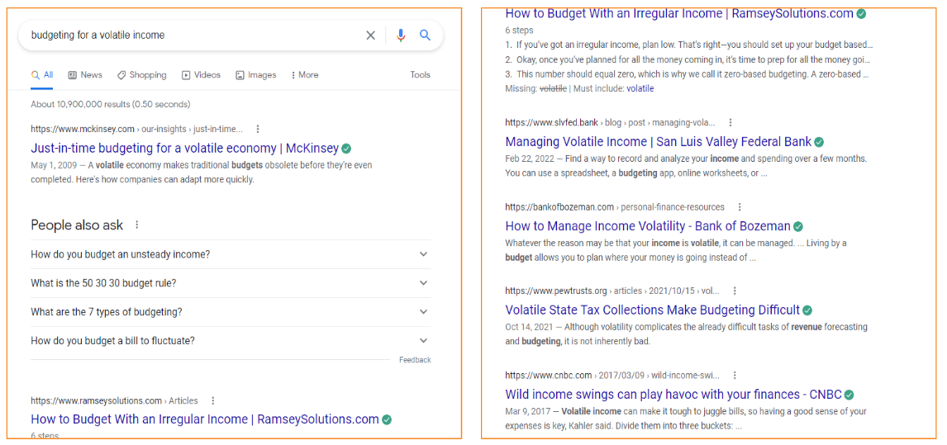This screenshot has width=947, height=445.
Task: Open 'Wild income swings can play havoc' CNBC link
Action: point(673,395)
